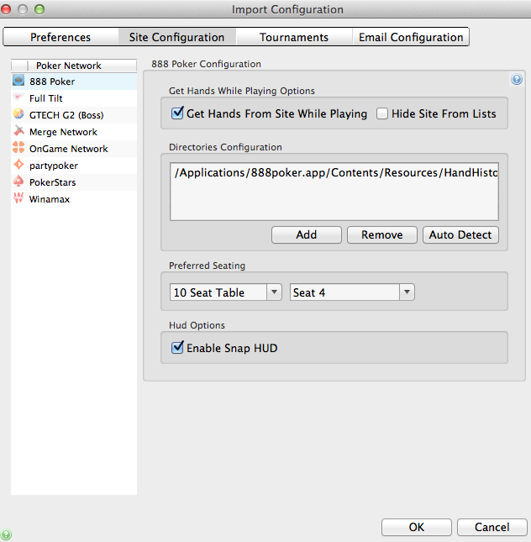
Task: Click the Winamax W icon
Action: pyautogui.click(x=18, y=198)
